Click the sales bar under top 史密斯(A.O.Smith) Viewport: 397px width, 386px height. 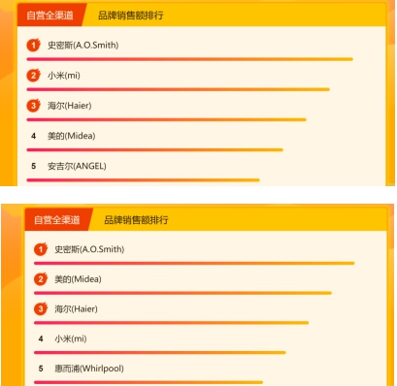(190, 59)
